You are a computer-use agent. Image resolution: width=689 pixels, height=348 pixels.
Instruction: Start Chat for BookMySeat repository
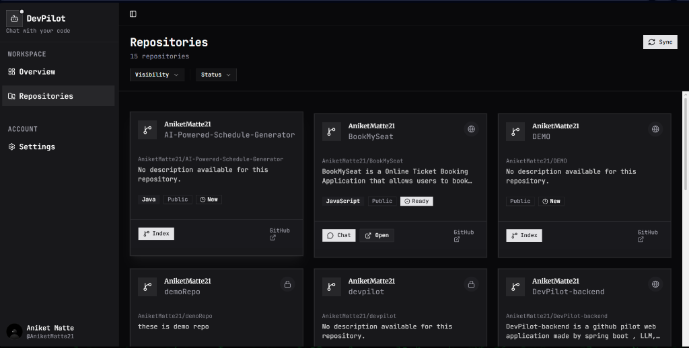tap(339, 235)
